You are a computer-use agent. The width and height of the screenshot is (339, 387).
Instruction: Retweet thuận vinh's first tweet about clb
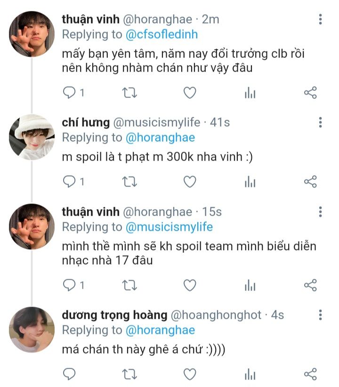point(129,93)
